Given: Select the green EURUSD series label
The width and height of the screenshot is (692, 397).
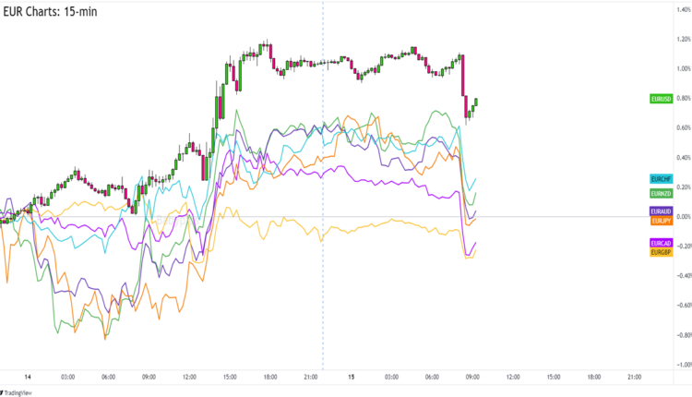Looking at the screenshot, I should click(661, 98).
